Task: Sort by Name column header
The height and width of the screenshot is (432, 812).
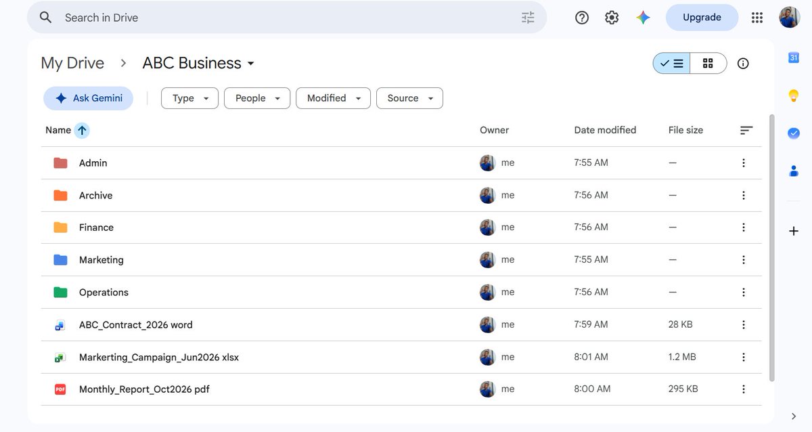Action: point(58,130)
